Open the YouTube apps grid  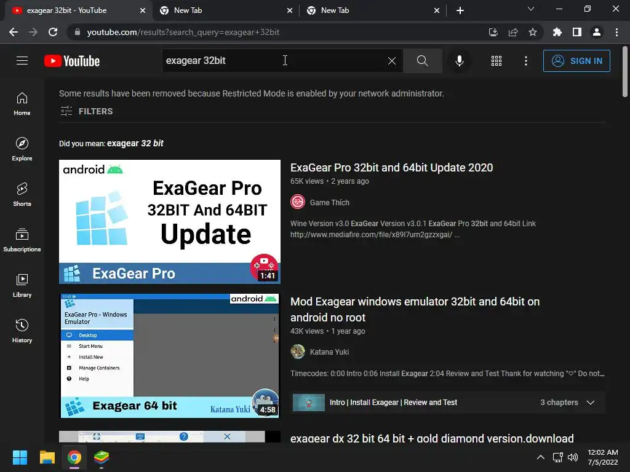(496, 61)
